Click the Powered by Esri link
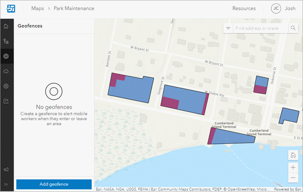 click(x=288, y=189)
